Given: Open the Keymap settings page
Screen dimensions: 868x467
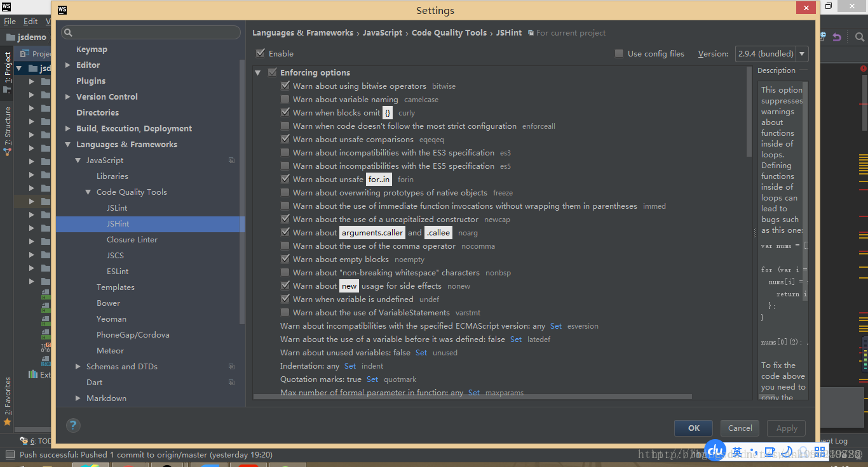Looking at the screenshot, I should (92, 49).
